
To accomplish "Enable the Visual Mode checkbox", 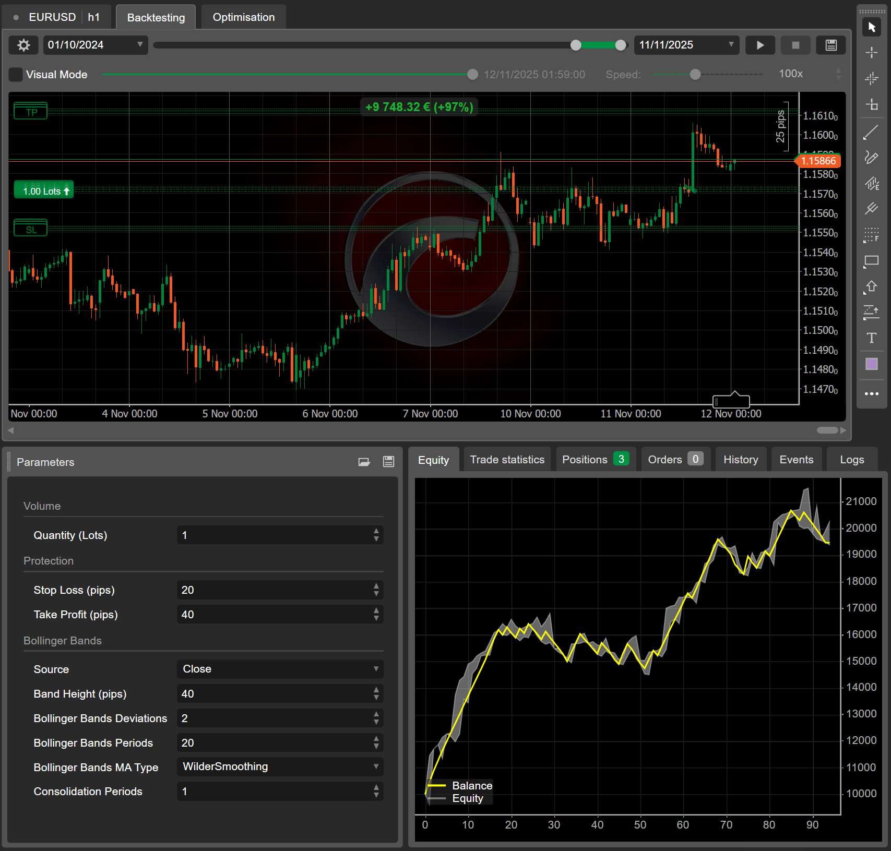I will tap(16, 75).
